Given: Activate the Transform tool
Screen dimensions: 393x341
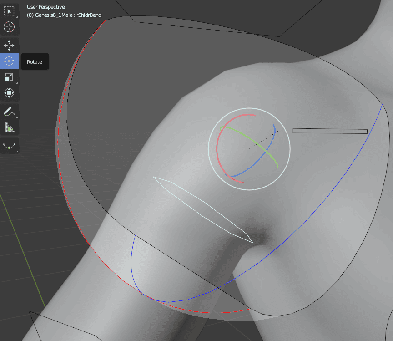Looking at the screenshot, I should [x=10, y=92].
